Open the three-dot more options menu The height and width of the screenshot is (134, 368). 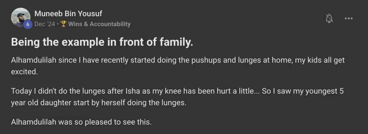tap(349, 19)
